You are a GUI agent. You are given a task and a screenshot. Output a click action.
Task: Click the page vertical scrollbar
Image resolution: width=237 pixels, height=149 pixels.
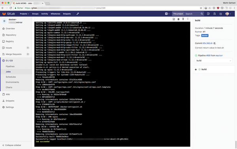pos(236,145)
